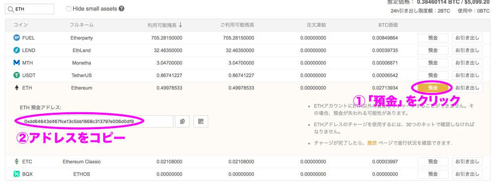Click 預金 button in MTH row
The width and height of the screenshot is (496, 185).
pos(433,63)
